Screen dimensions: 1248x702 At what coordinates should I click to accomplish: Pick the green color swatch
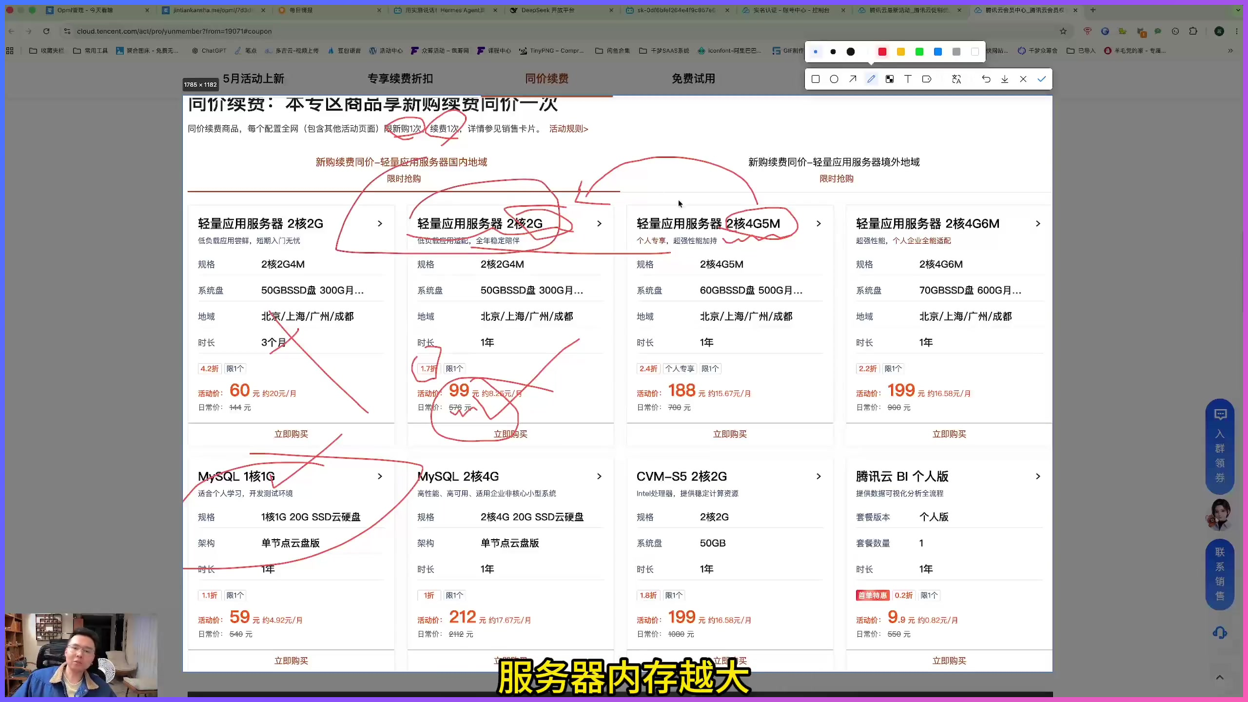(x=919, y=52)
